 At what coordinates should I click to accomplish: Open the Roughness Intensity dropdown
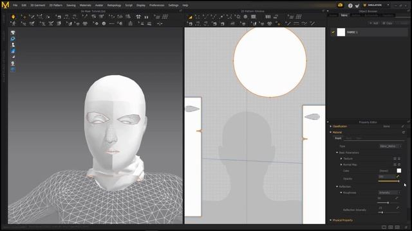tap(389, 193)
